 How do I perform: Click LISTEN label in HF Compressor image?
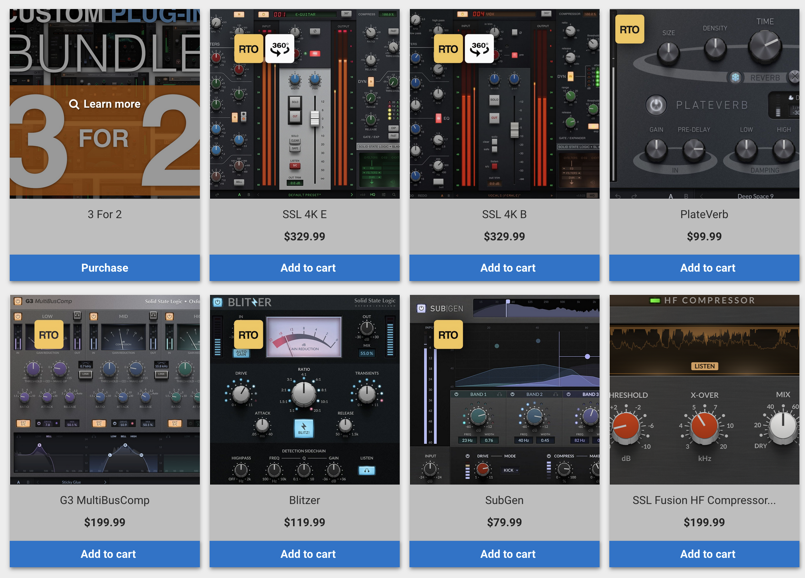(704, 366)
